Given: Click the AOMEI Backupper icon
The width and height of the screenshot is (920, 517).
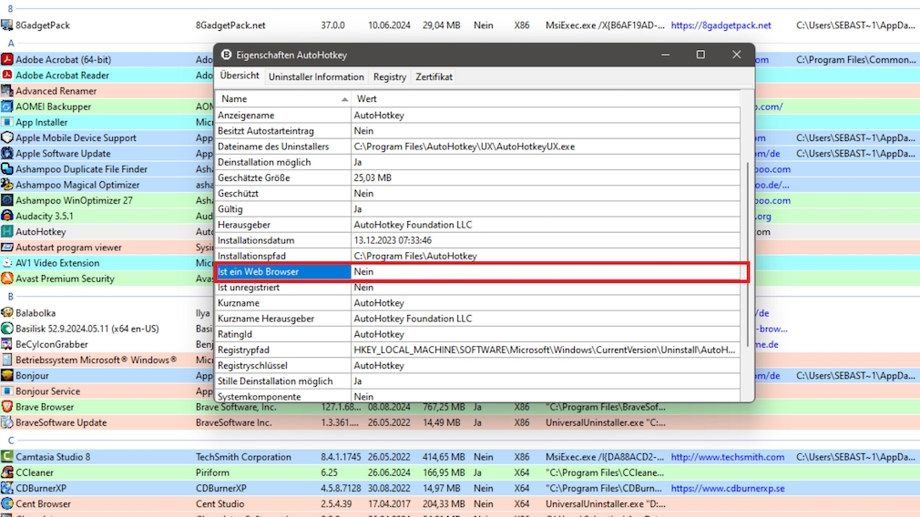Looking at the screenshot, I should (7, 106).
